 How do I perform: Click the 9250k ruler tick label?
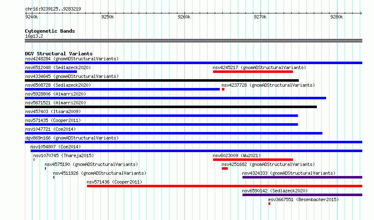[x=108, y=17]
